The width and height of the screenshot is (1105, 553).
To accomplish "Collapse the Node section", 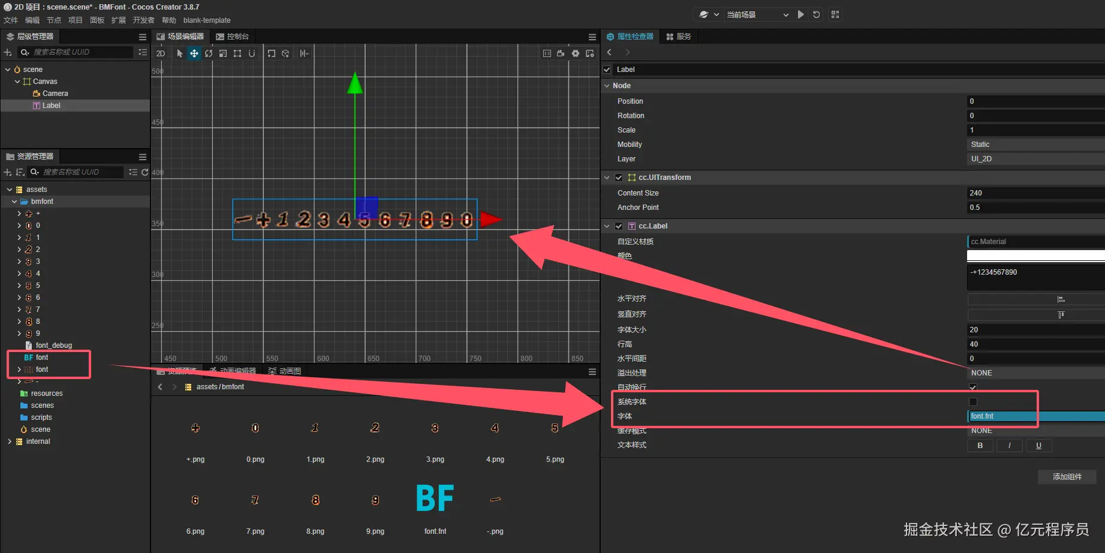I will 607,86.
